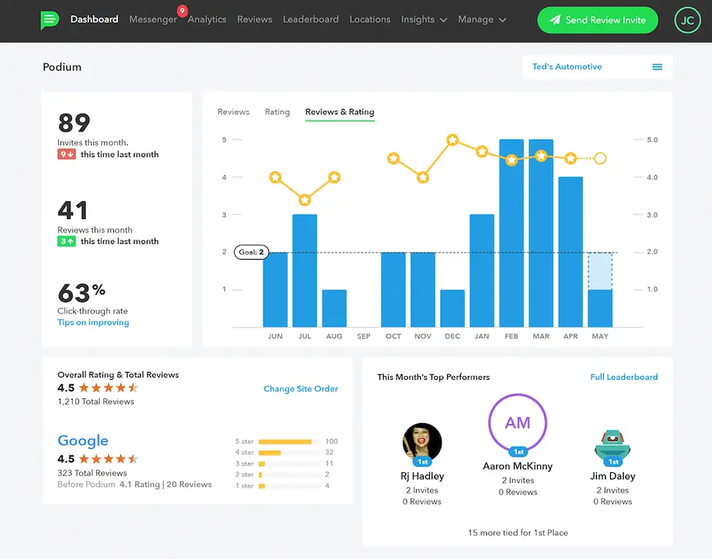Open the Locations nav item
The height and width of the screenshot is (559, 712).
pyautogui.click(x=370, y=19)
